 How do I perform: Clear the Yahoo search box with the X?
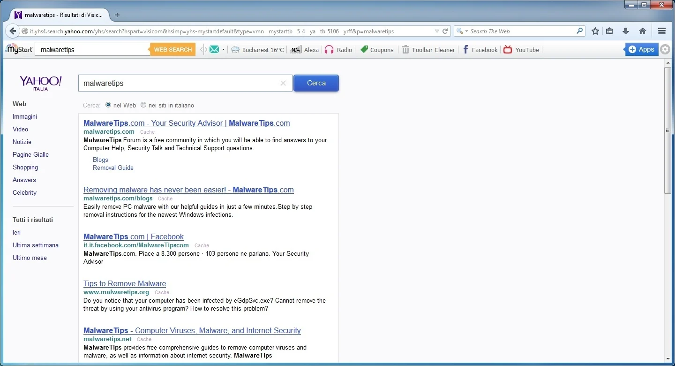click(x=283, y=83)
